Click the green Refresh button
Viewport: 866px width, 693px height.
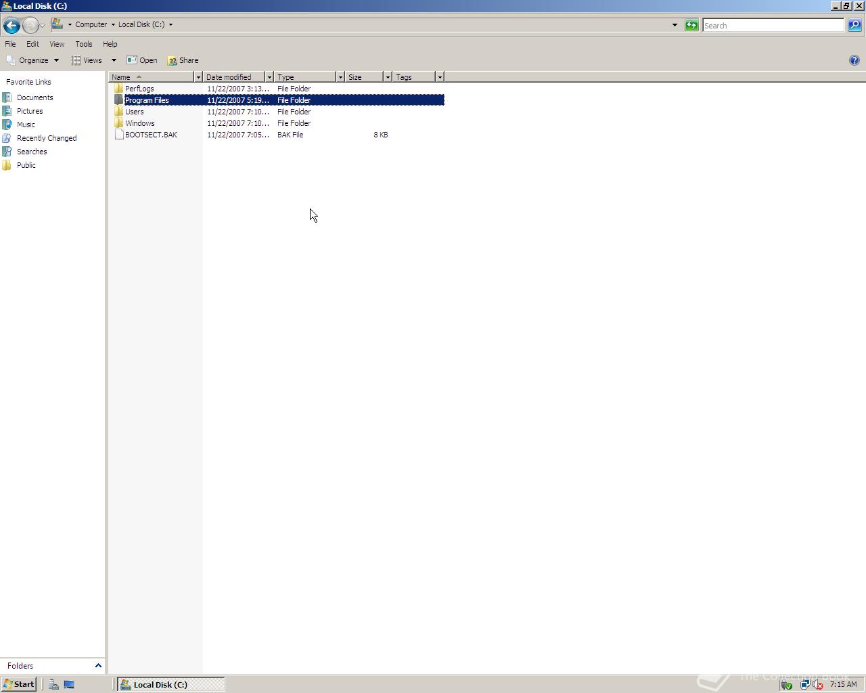click(691, 25)
